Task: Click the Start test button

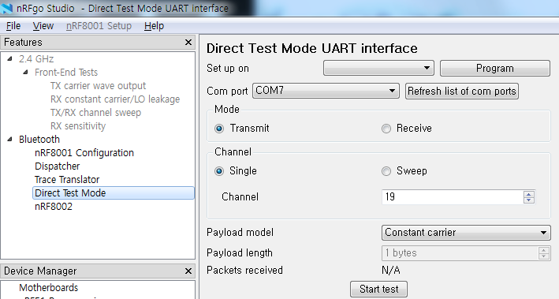Action: pos(378,289)
